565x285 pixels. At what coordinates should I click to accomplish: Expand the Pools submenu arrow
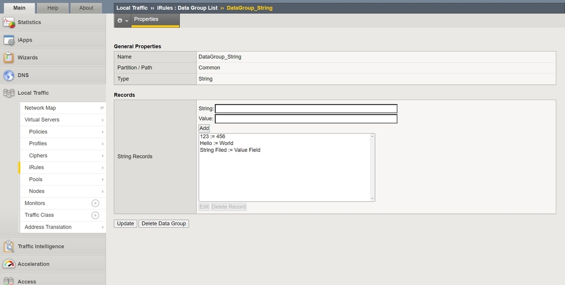point(103,180)
